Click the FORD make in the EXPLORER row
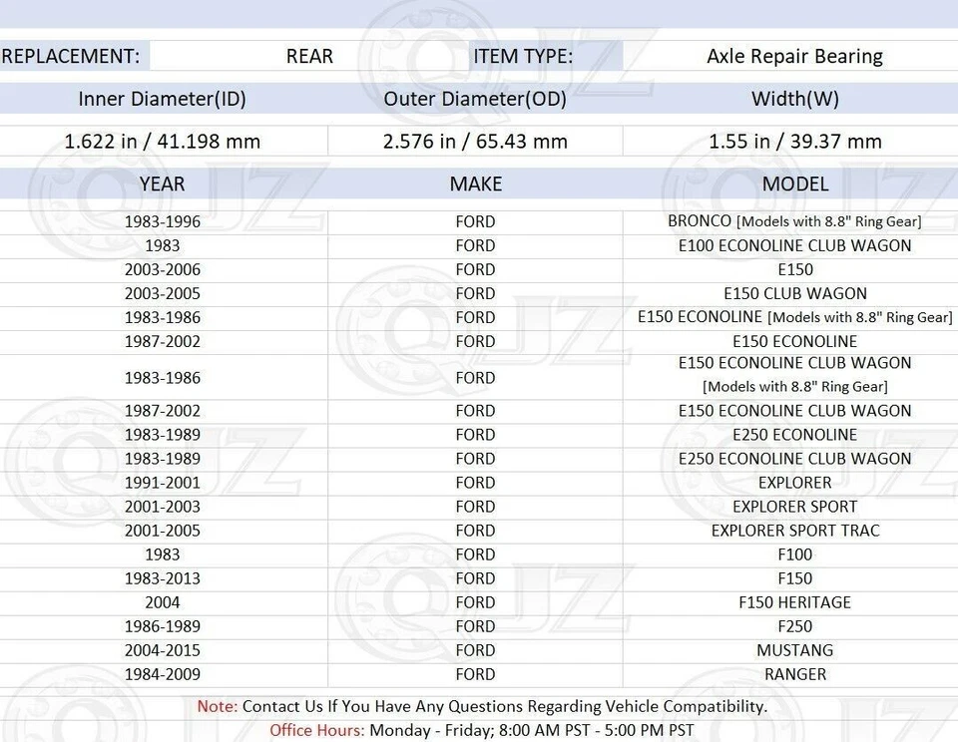The width and height of the screenshot is (958, 742). [x=475, y=483]
